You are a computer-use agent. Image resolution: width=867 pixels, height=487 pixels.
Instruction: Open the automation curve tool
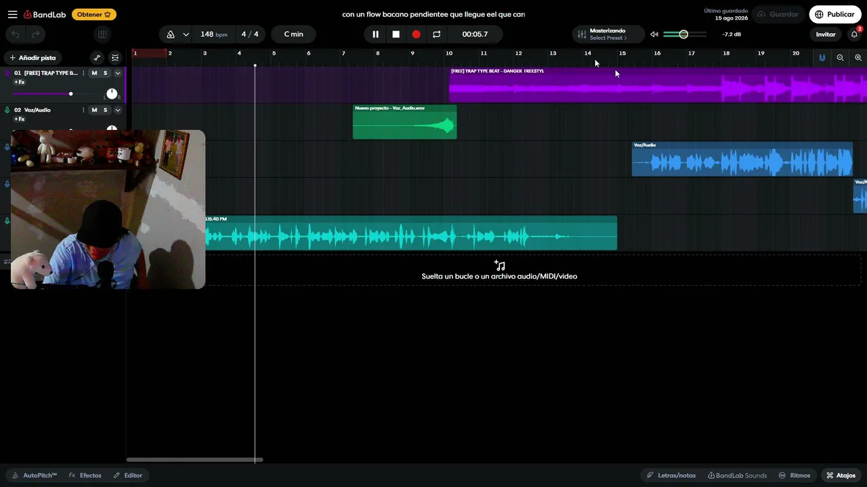(x=97, y=58)
